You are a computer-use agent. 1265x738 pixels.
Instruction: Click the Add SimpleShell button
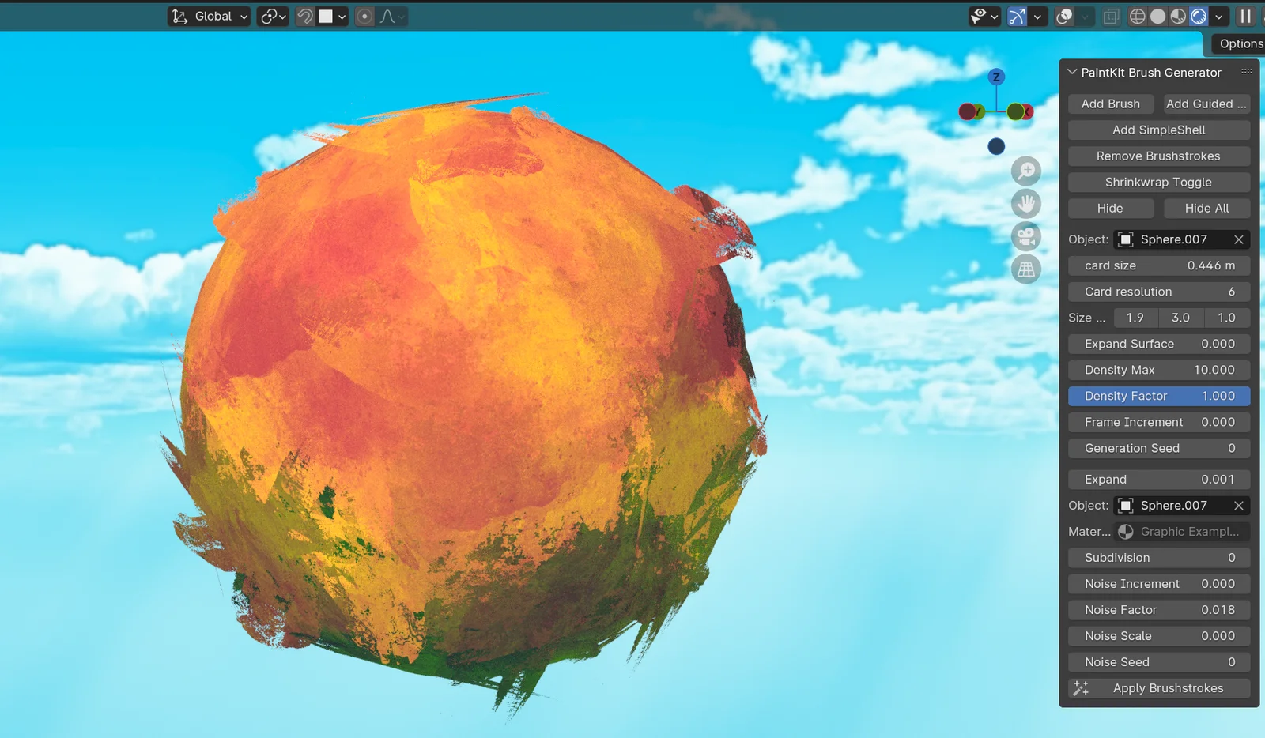(x=1158, y=130)
